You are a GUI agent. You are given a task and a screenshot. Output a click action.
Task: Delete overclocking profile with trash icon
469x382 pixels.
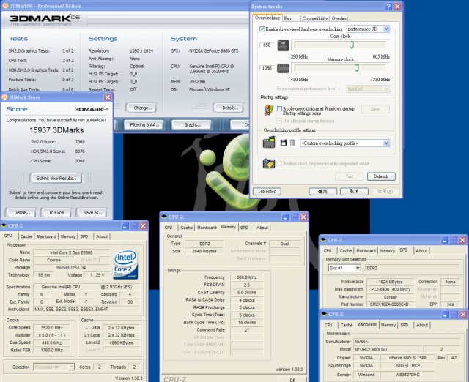coord(292,143)
